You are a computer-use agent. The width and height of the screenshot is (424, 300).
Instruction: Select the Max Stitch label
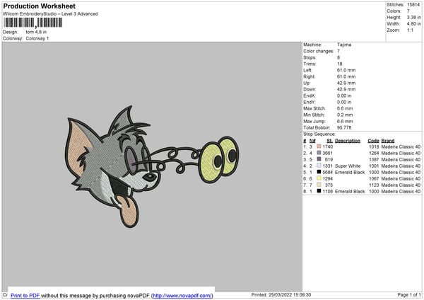pyautogui.click(x=314, y=108)
